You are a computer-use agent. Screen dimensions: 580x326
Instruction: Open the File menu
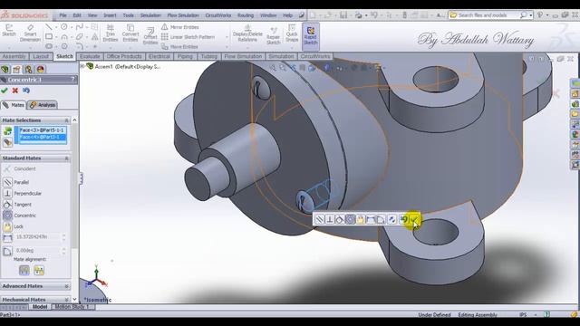(x=63, y=15)
